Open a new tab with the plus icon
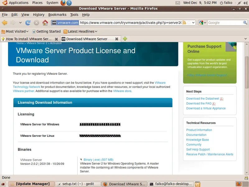Image resolution: width=249 pixels, height=187 pixels. coord(125,39)
